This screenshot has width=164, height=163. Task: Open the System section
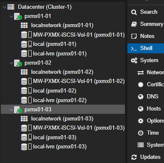pos(146,60)
